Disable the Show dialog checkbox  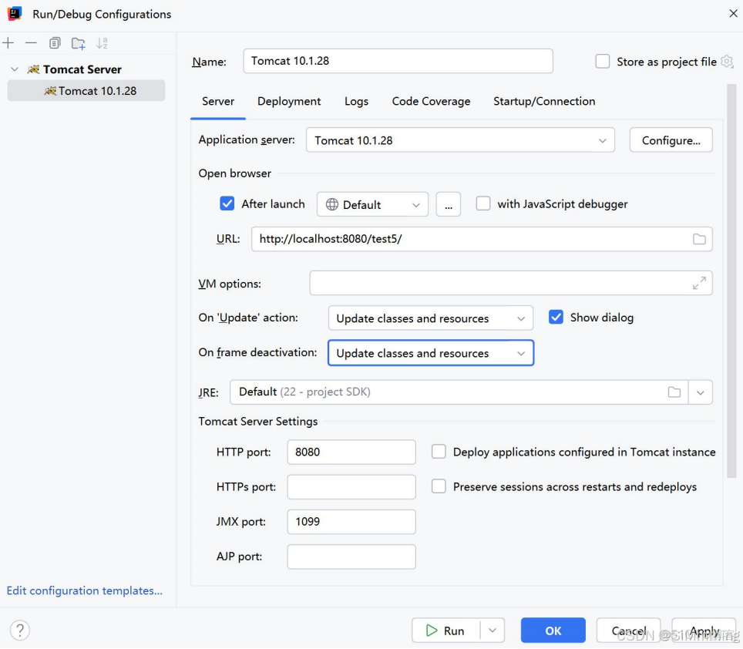(556, 317)
